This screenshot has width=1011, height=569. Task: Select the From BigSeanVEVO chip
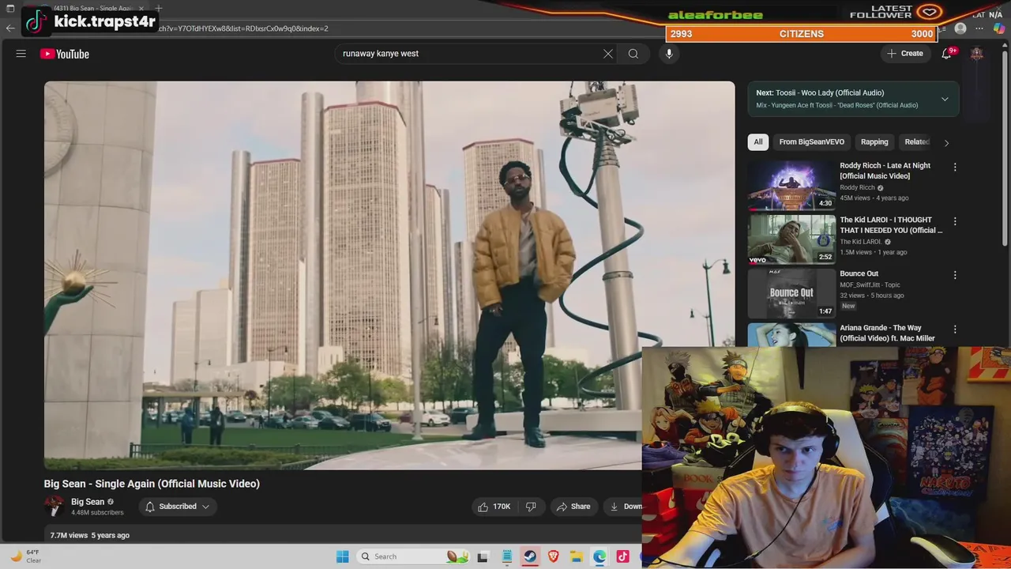click(812, 142)
